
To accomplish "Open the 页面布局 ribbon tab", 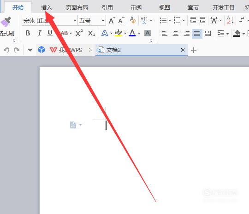I will click(77, 7).
